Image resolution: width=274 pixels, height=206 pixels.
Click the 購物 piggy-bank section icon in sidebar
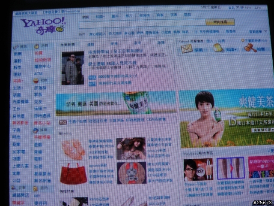point(37,46)
